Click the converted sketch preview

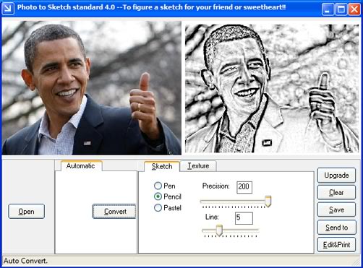point(272,88)
